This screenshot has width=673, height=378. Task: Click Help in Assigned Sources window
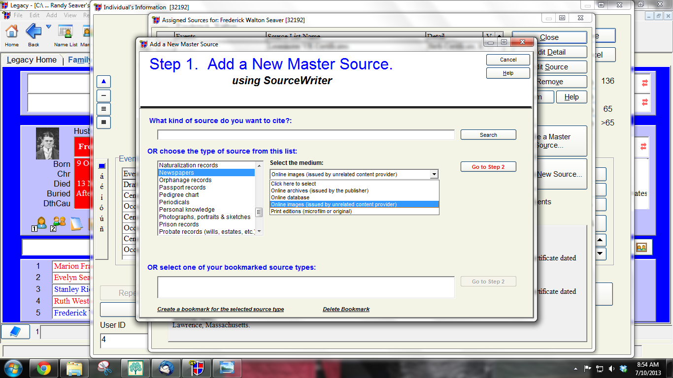572,97
